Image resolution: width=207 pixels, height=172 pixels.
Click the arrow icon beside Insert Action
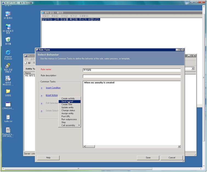[42, 96]
